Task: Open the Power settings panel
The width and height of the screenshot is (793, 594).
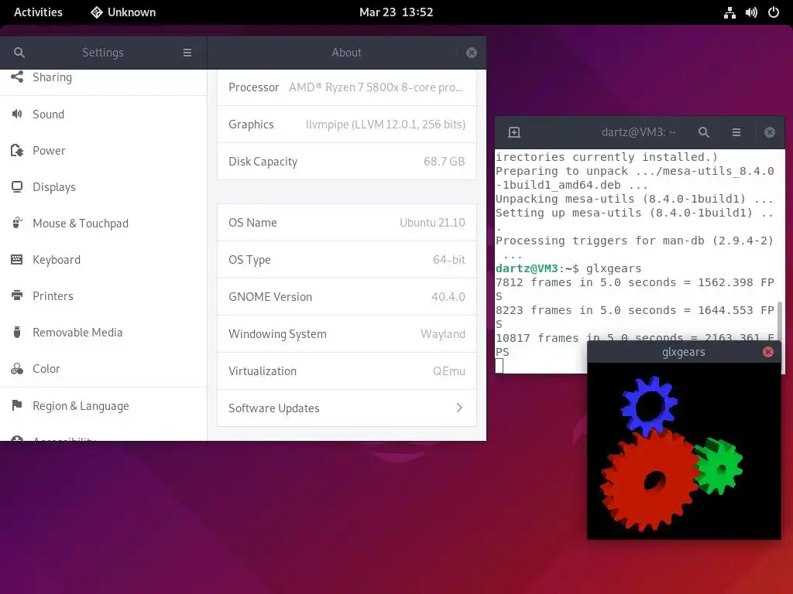Action: (104, 151)
